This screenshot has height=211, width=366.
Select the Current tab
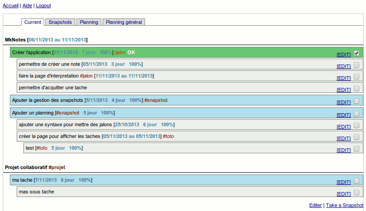pos(33,22)
